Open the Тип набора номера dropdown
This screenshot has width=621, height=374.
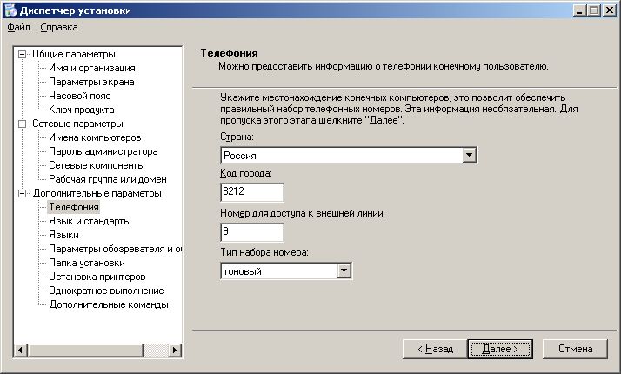(344, 271)
